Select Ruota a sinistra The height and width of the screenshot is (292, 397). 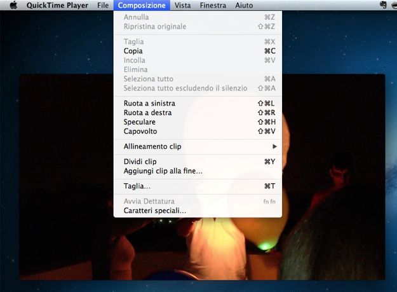pos(198,104)
